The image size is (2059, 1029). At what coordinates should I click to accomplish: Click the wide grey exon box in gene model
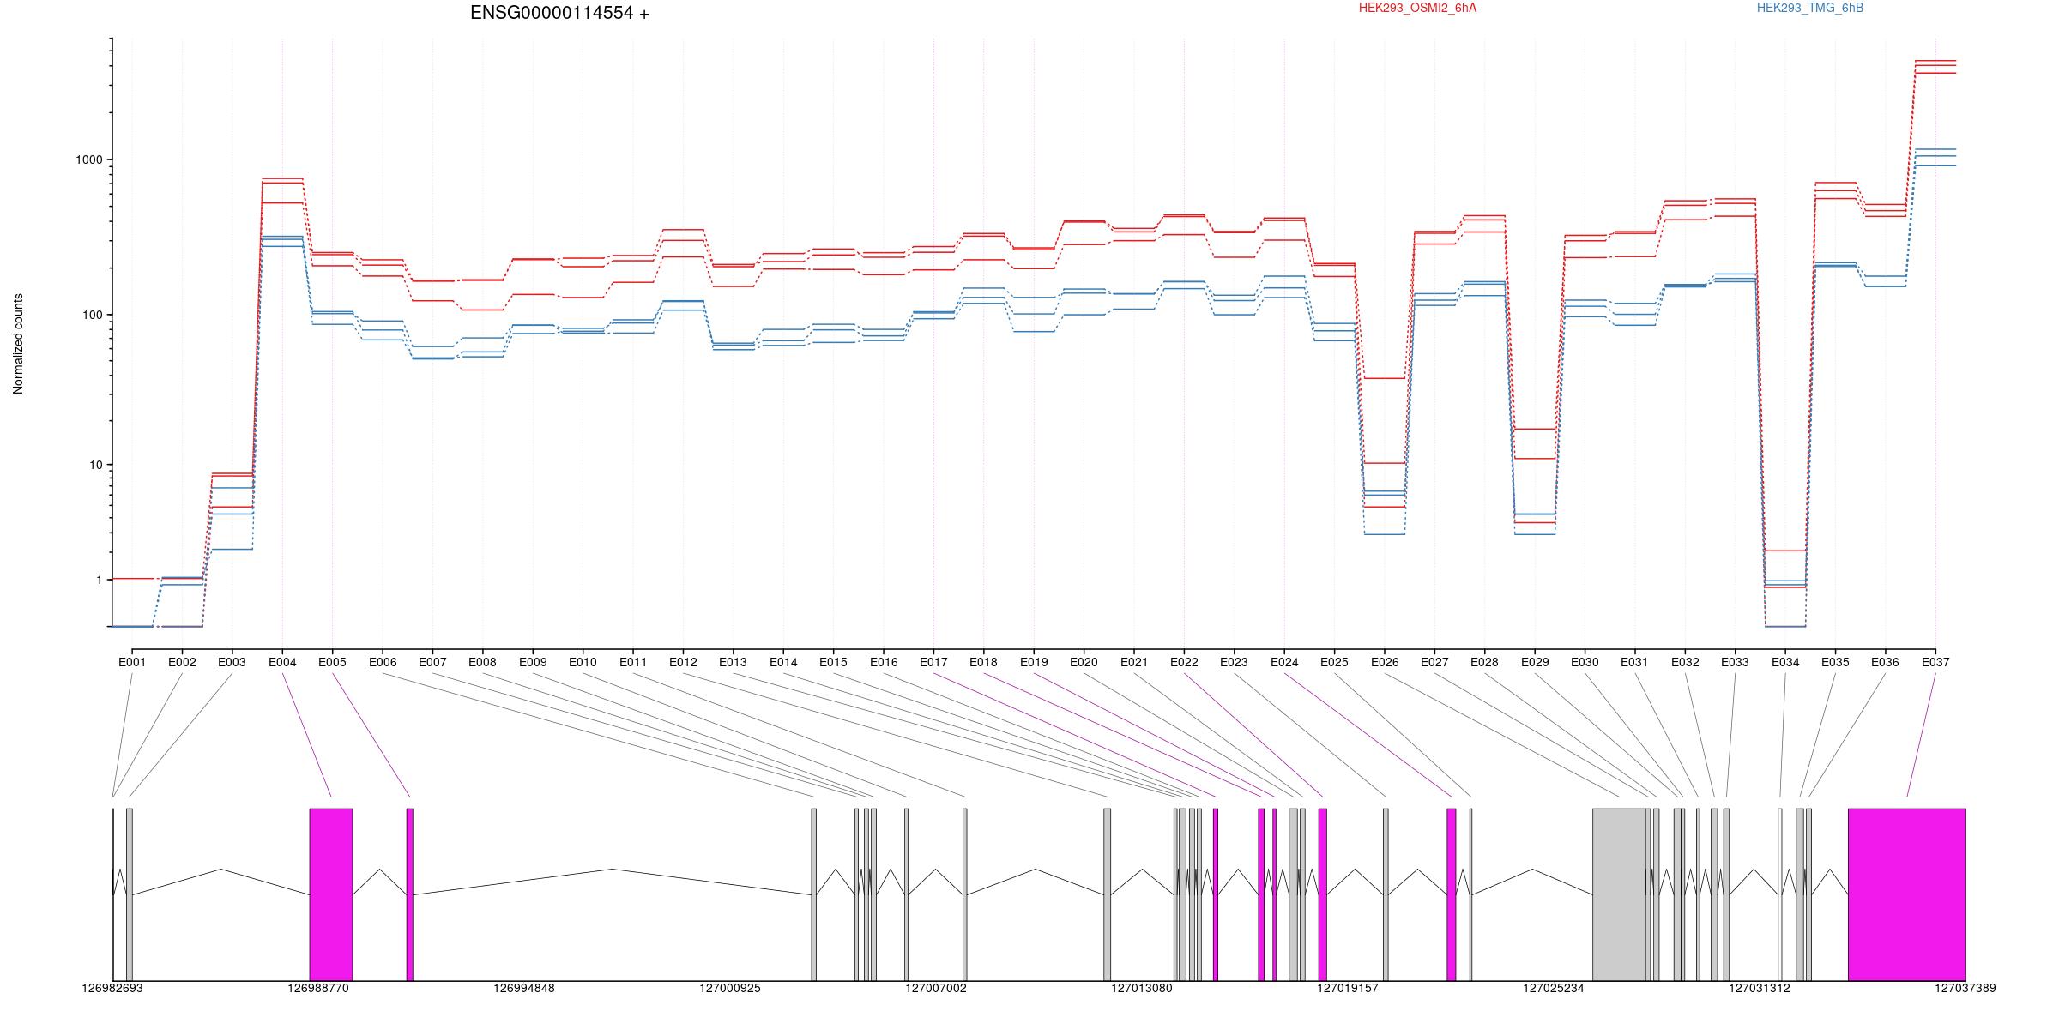coord(1619,894)
